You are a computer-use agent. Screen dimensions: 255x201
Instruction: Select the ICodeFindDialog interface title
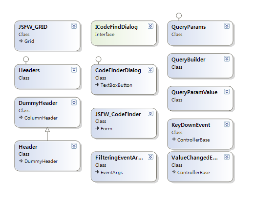116,27
